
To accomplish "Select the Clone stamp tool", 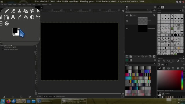I will click(x=19, y=11).
